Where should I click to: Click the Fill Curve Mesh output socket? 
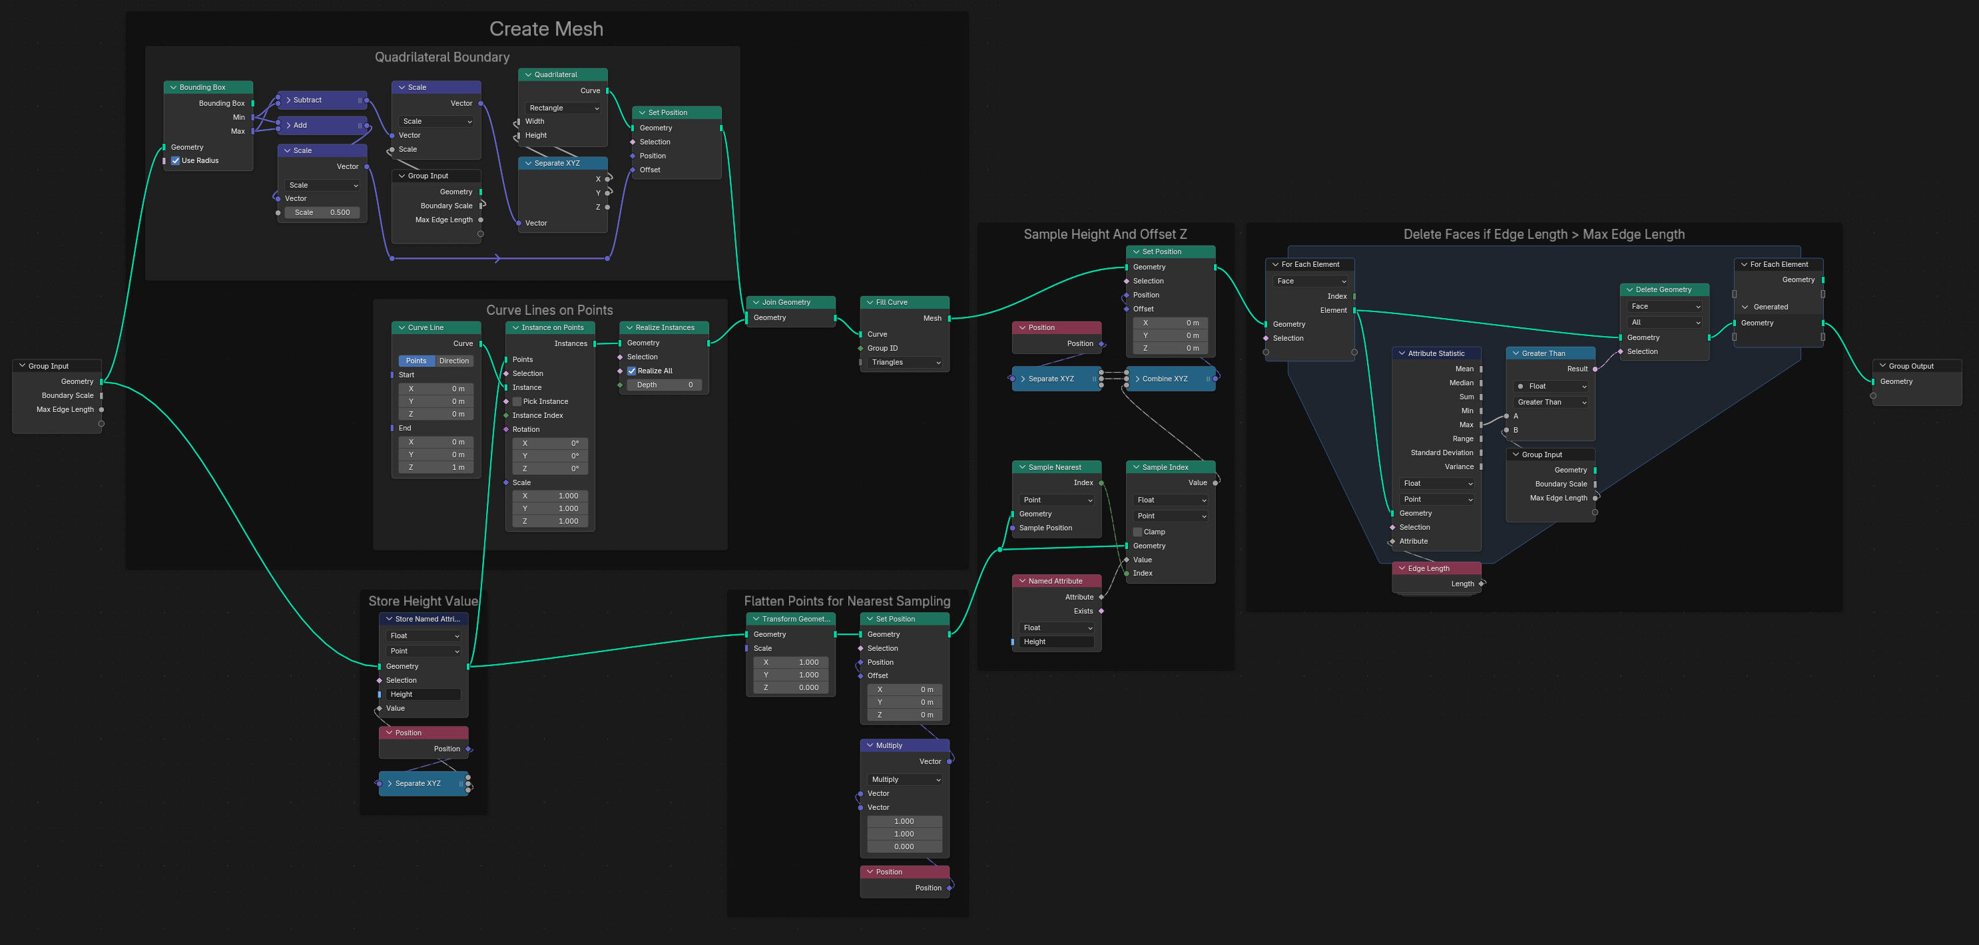click(950, 319)
